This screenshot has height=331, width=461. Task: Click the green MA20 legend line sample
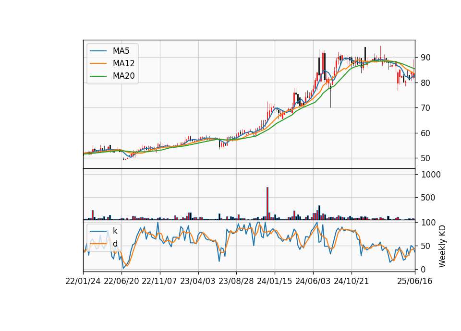98,76
